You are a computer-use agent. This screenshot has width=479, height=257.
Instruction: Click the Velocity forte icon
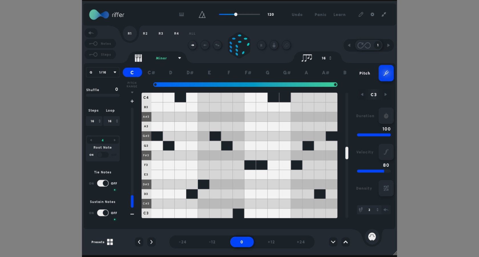click(386, 152)
